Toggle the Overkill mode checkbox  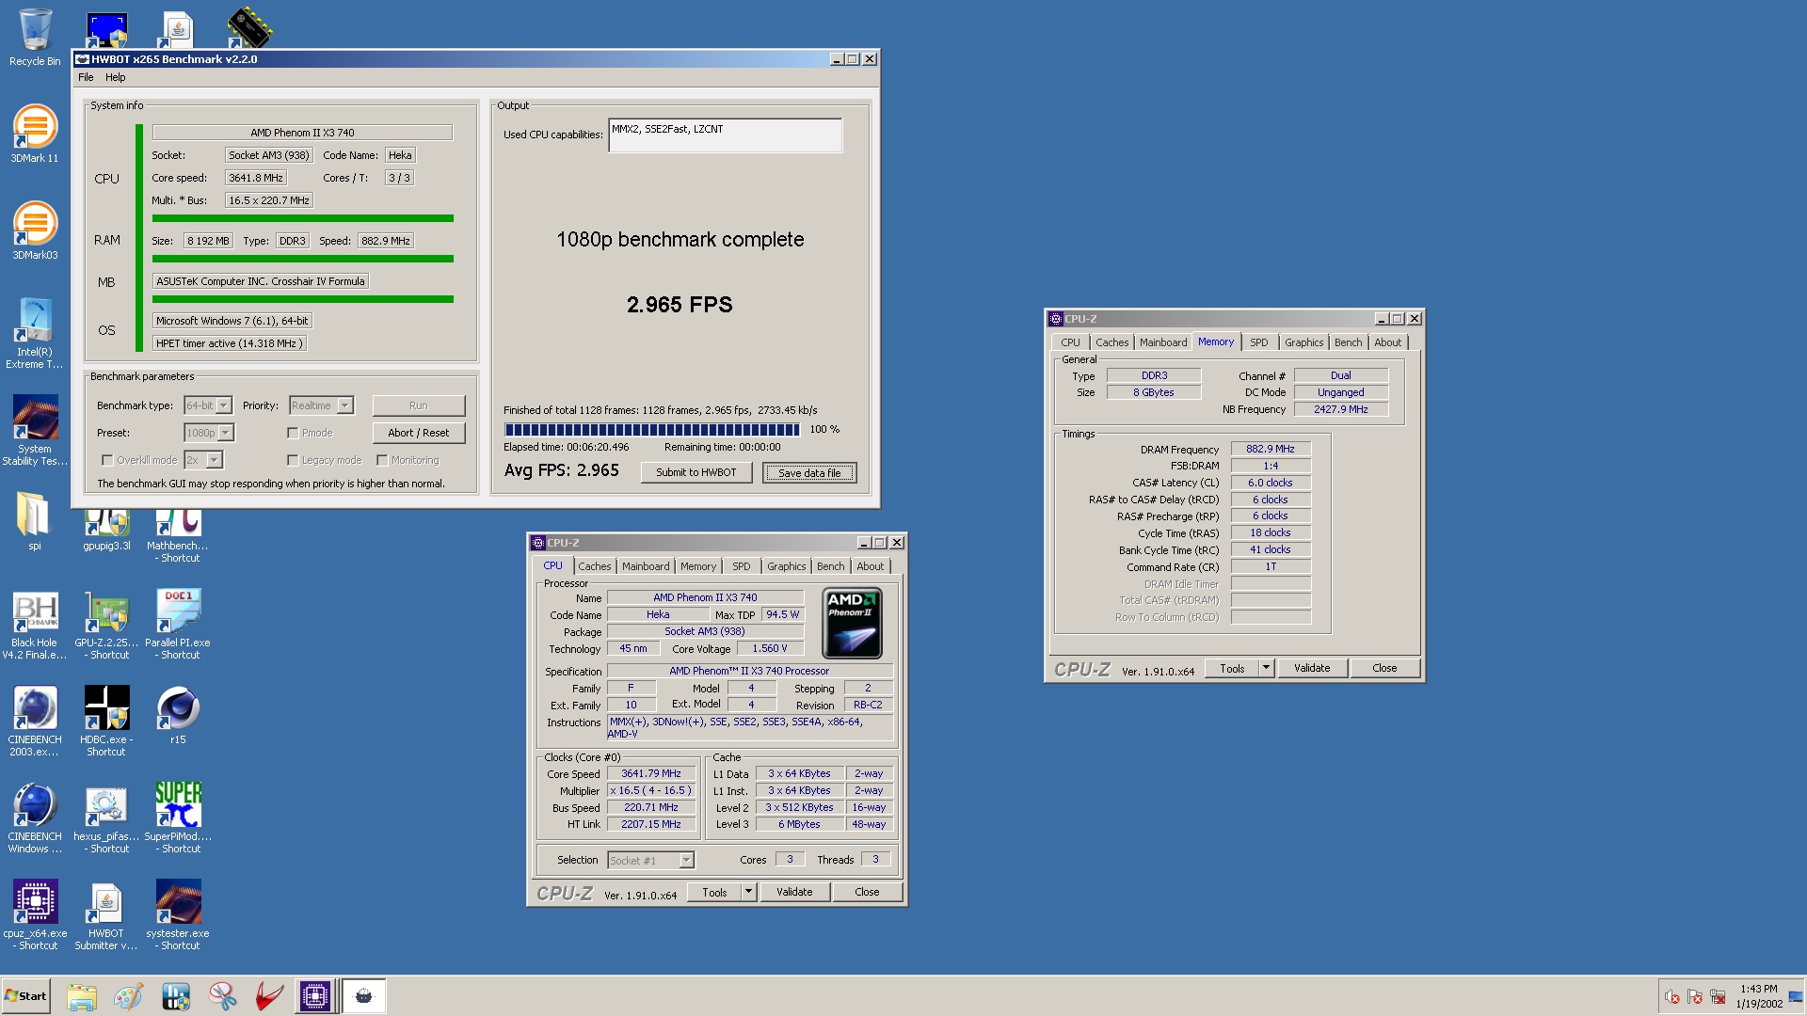[x=107, y=460]
